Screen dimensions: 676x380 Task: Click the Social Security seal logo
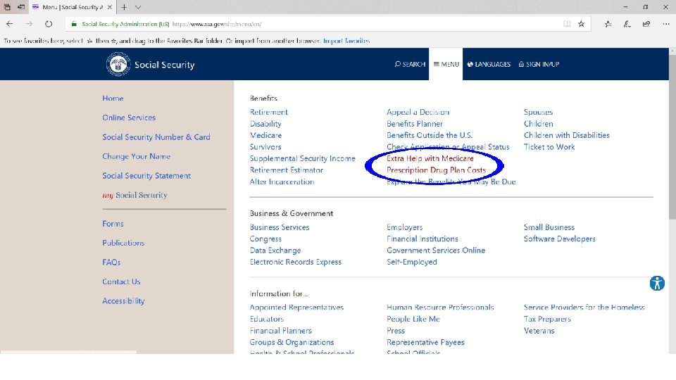pos(118,64)
